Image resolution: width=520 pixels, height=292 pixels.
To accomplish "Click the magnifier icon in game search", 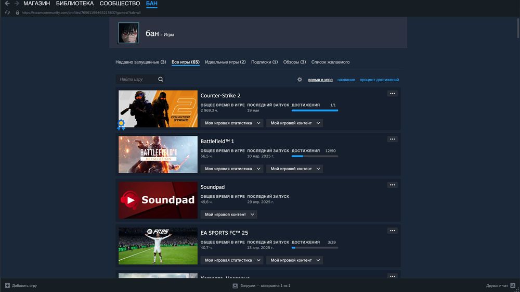I will (161, 79).
